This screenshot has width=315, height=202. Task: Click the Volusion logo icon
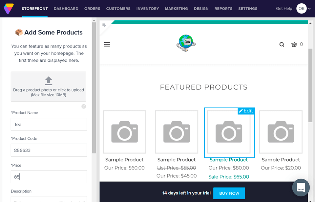click(x=9, y=9)
